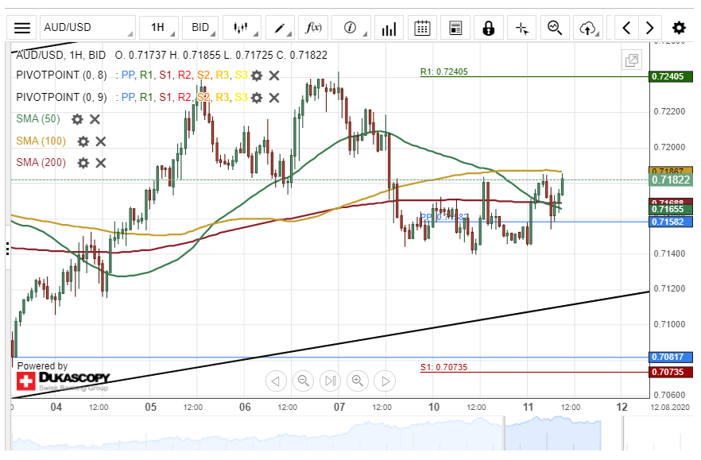
Task: Open the hamburger main menu
Action: point(22,28)
